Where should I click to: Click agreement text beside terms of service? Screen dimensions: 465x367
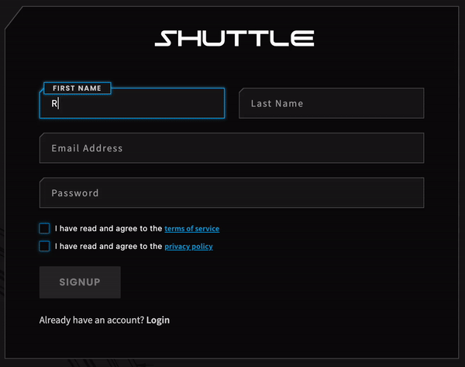pos(108,229)
